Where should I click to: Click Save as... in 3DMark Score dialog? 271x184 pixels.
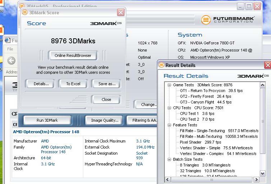click(107, 84)
